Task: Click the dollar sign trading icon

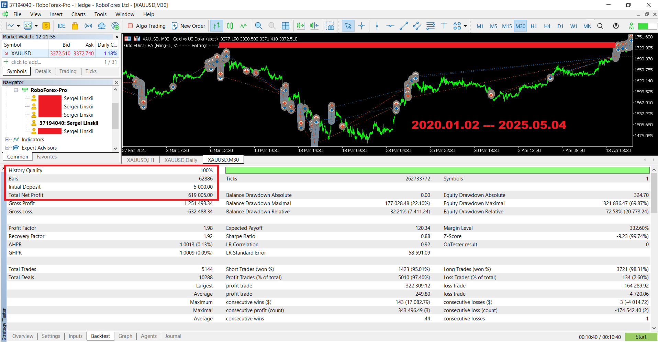Action: (x=46, y=26)
